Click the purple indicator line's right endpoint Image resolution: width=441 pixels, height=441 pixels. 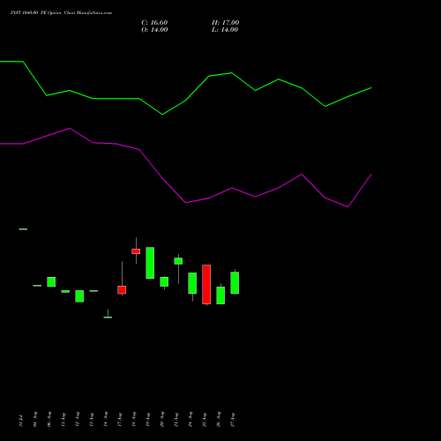pyautogui.click(x=371, y=175)
